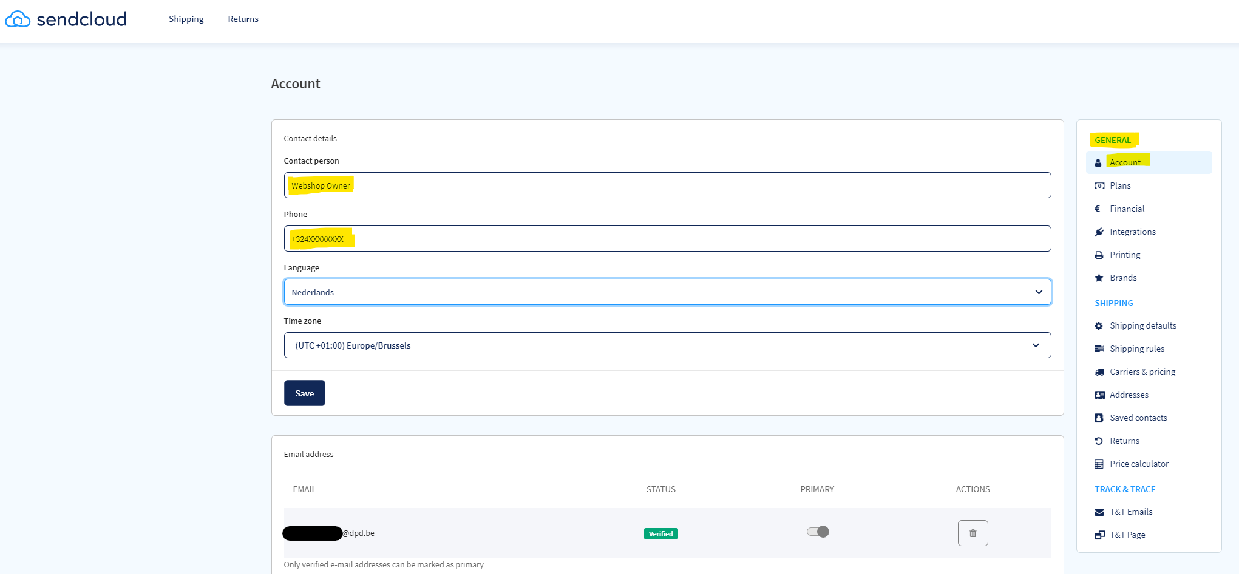Viewport: 1239px width, 574px height.
Task: Focus the Phone number field
Action: pos(667,239)
